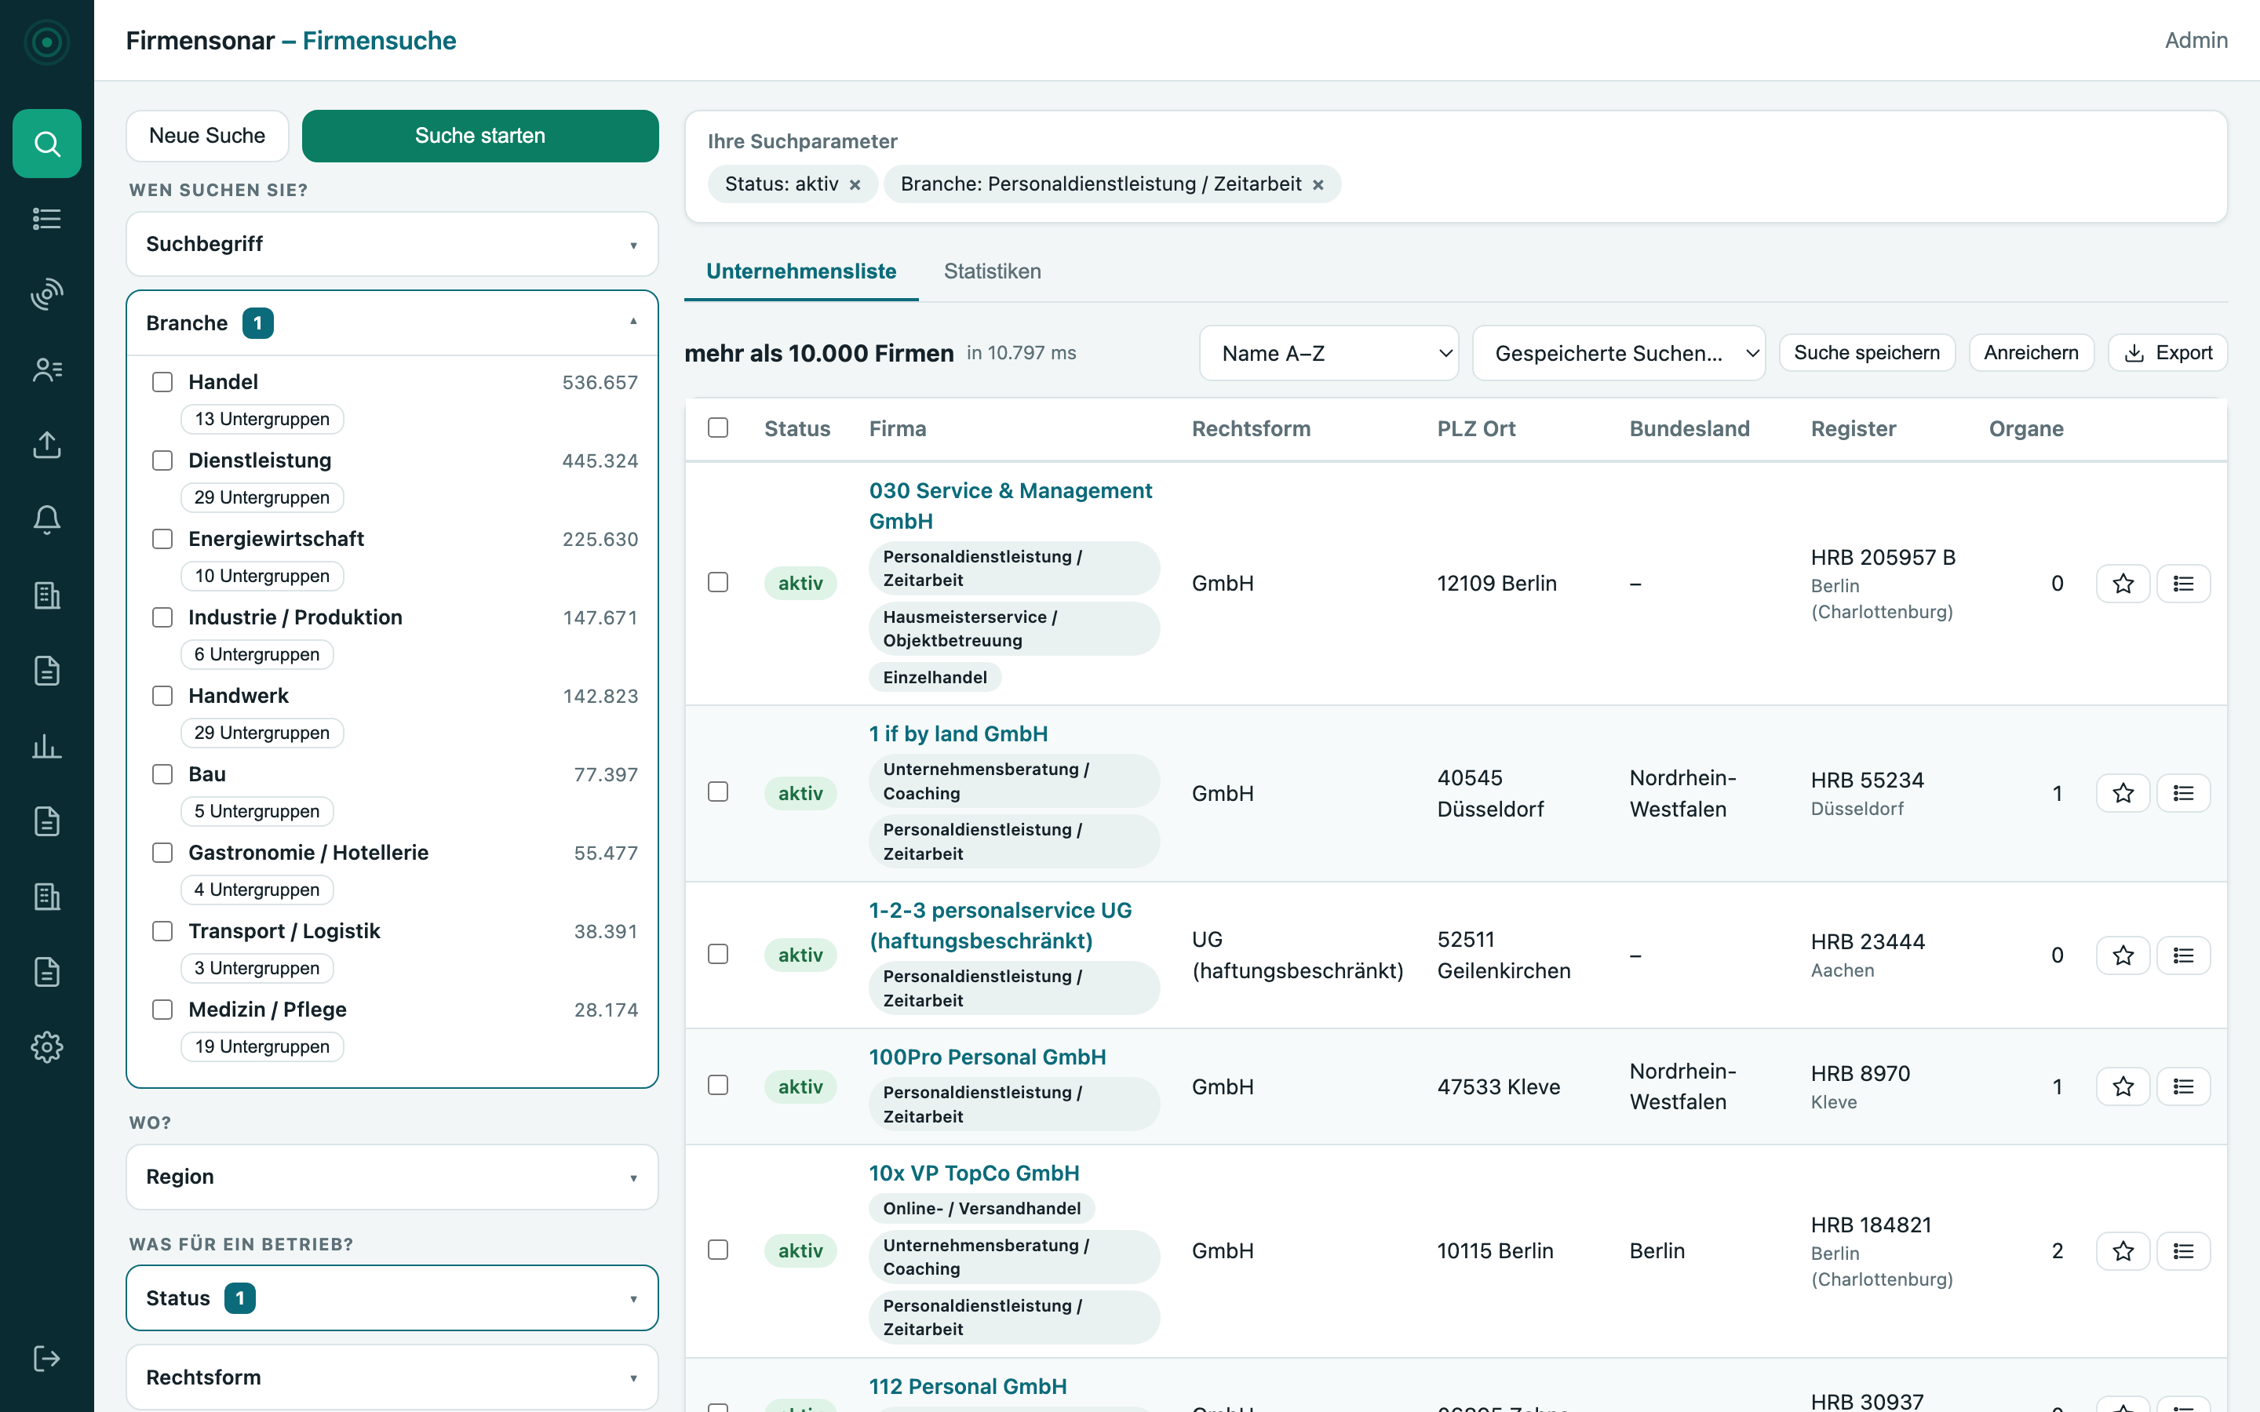Open list icon for 100Pro Personal GmbH

click(x=2183, y=1086)
